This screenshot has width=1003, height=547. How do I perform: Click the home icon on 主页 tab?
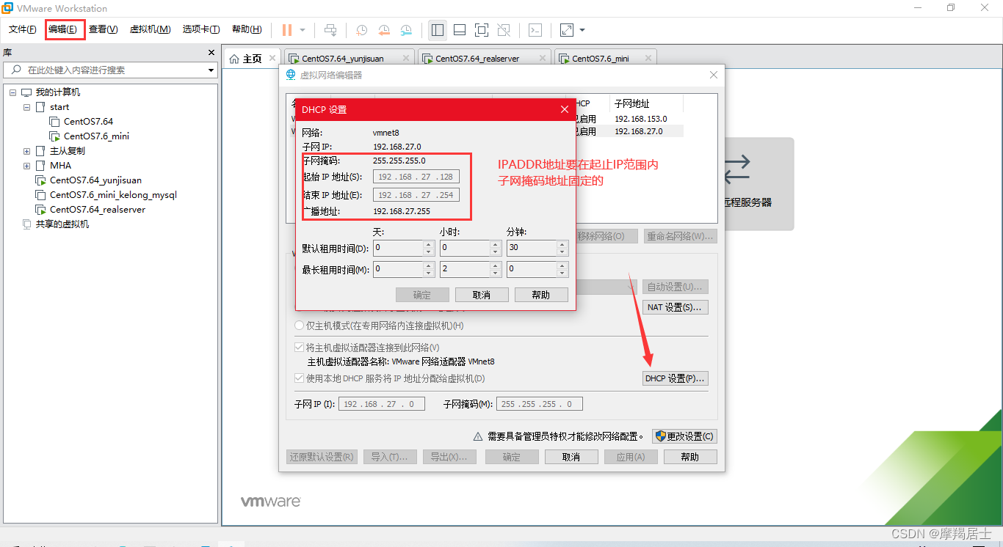pos(234,59)
